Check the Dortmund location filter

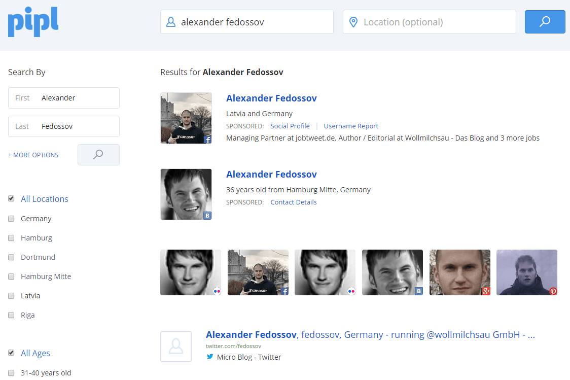coord(11,257)
